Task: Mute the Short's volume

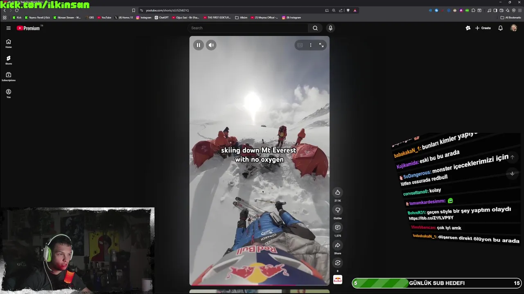Action: (211, 45)
